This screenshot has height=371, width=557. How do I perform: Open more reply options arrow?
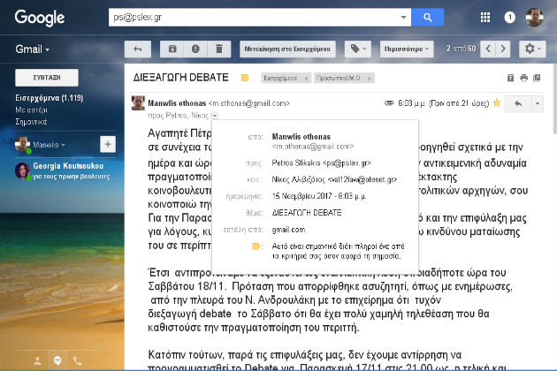(x=538, y=103)
